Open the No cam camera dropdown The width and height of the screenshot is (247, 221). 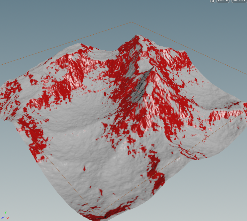click(x=239, y=1)
